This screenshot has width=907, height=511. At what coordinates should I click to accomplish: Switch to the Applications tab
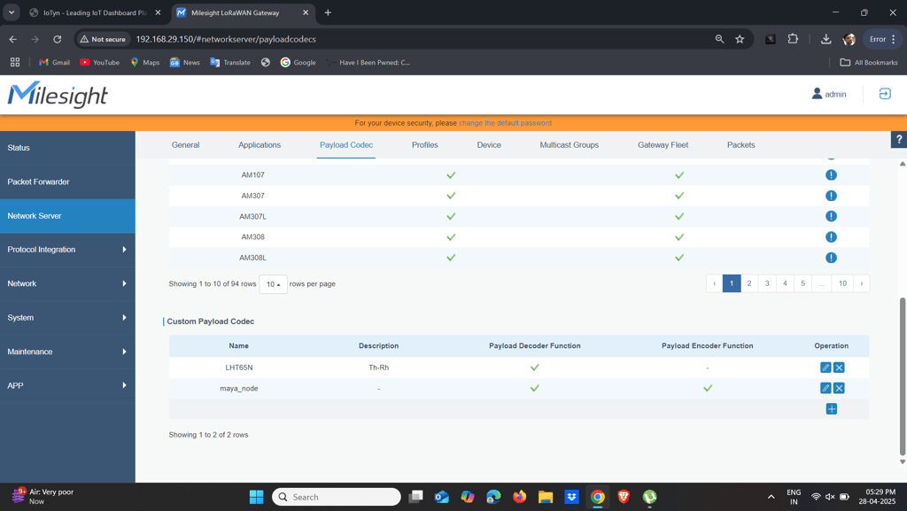260,145
